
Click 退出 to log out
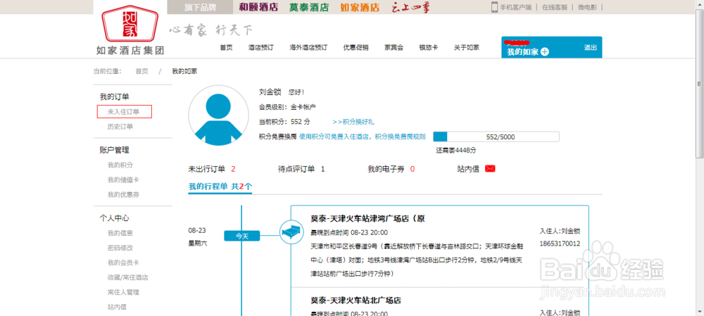591,48
